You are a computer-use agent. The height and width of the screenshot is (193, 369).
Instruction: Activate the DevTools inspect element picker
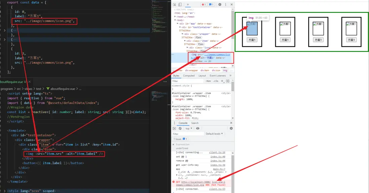174,4
